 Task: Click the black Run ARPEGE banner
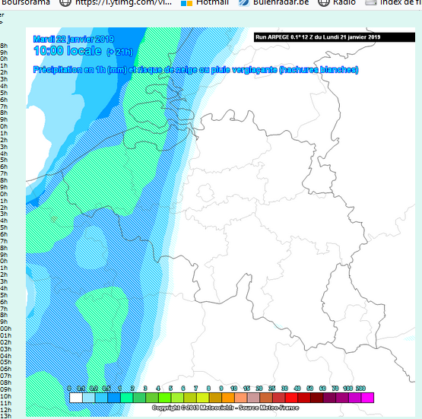(335, 37)
